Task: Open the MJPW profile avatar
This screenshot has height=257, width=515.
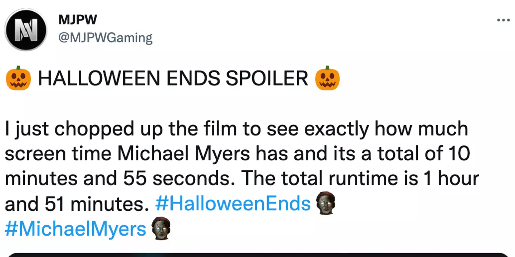Action: click(26, 30)
